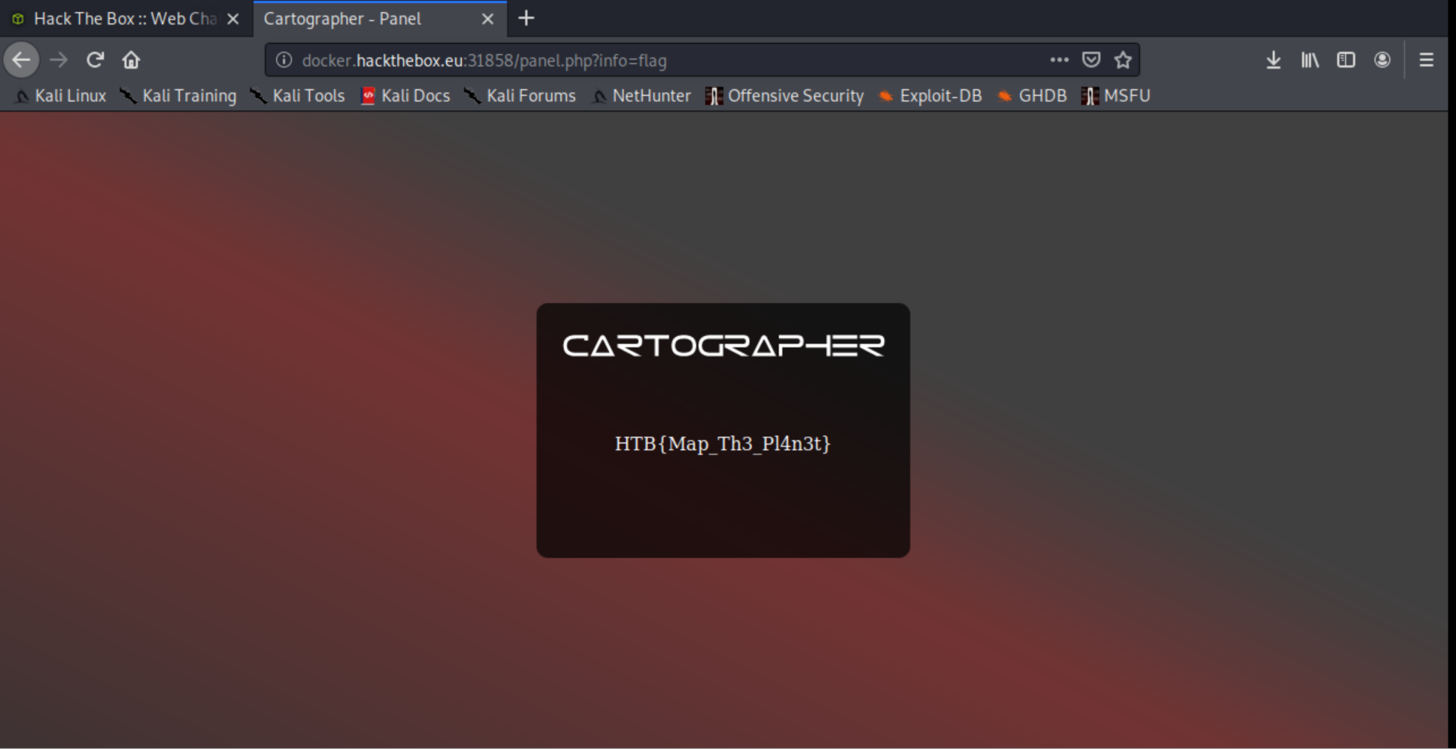
Task: Reload the current page
Action: pos(95,60)
